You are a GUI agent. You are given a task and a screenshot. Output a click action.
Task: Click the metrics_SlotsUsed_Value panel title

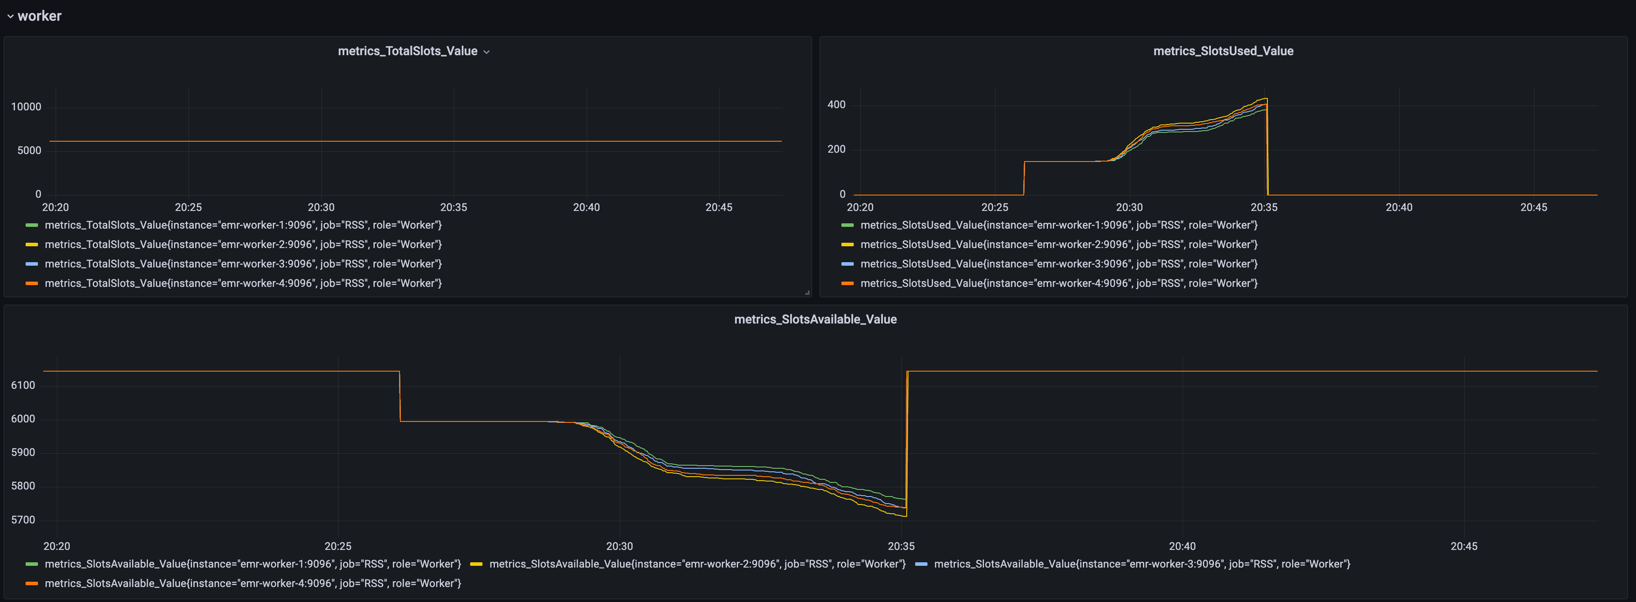pos(1222,51)
